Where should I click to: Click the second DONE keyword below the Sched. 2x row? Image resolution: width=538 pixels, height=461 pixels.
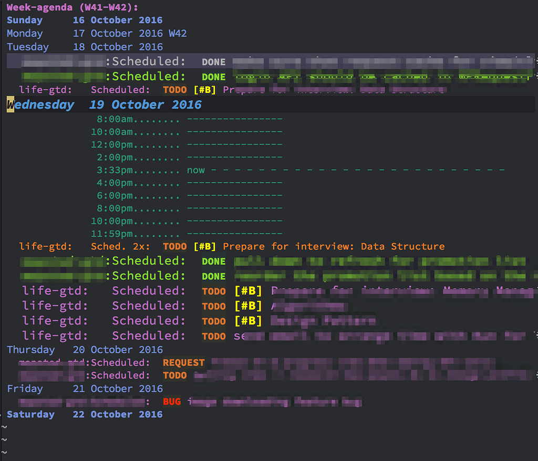[214, 277]
